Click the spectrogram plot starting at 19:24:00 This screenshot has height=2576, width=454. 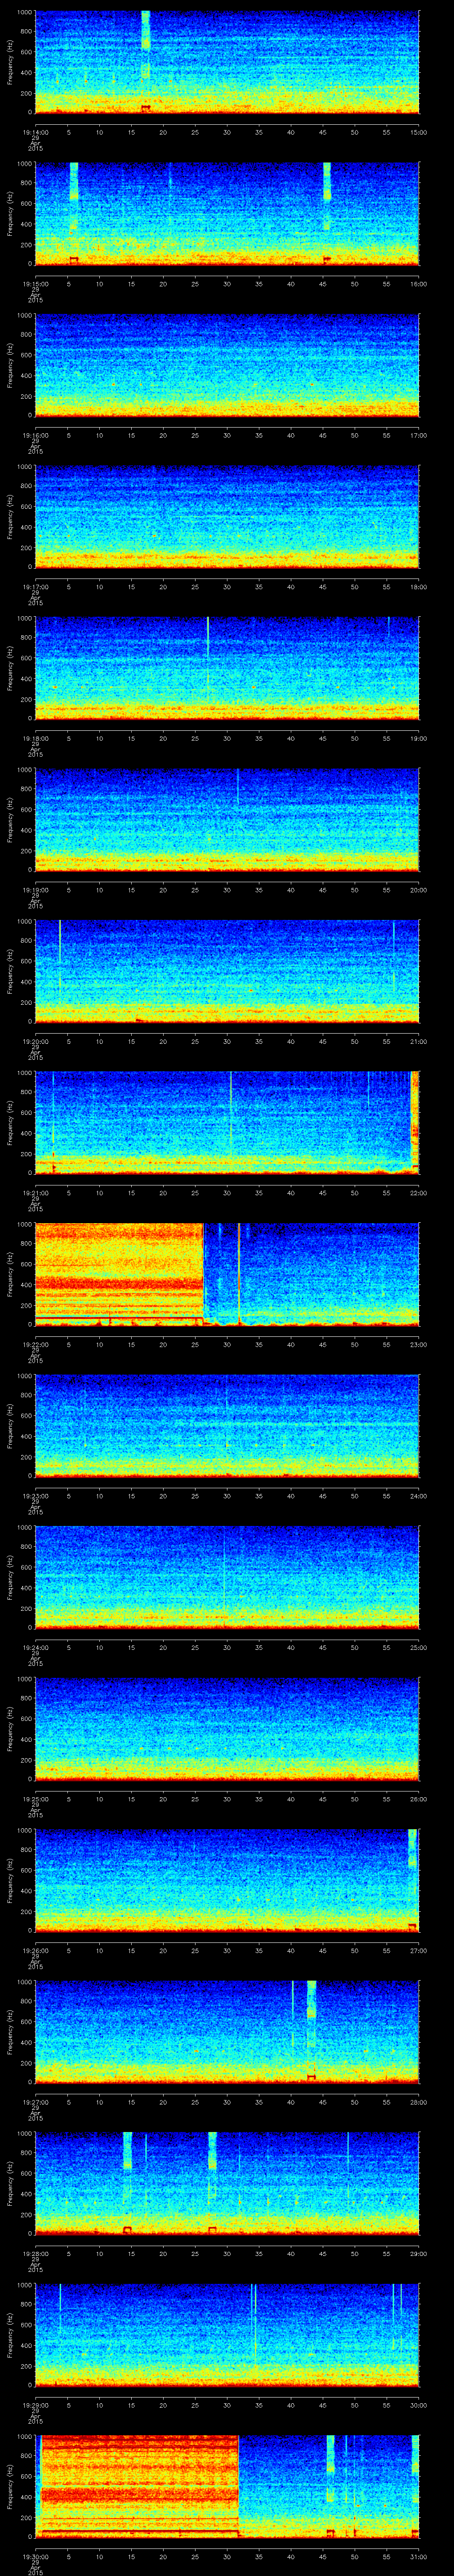pyautogui.click(x=227, y=1577)
